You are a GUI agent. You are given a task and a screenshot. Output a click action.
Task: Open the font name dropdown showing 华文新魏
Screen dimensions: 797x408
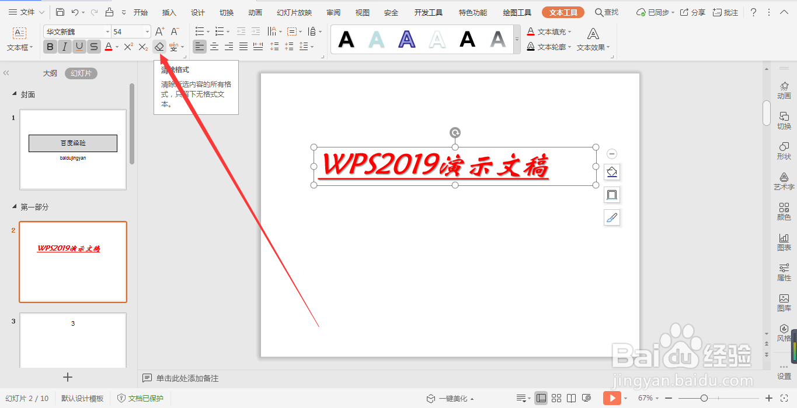point(107,31)
